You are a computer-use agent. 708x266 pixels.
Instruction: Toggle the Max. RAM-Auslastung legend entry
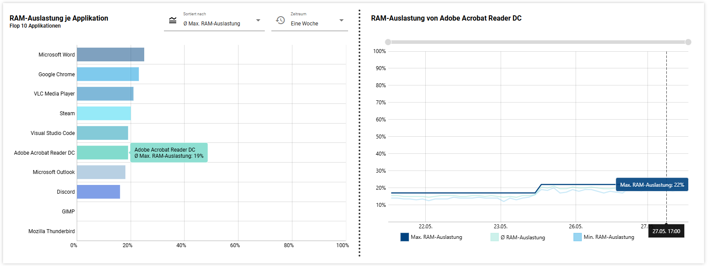431,237
